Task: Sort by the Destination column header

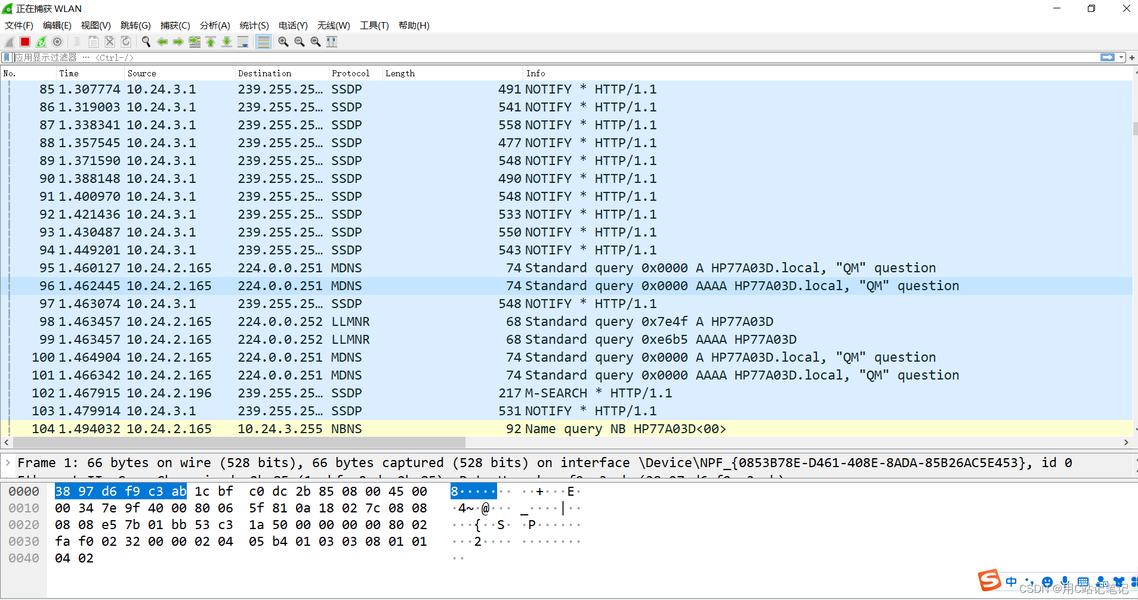Action: [282, 73]
